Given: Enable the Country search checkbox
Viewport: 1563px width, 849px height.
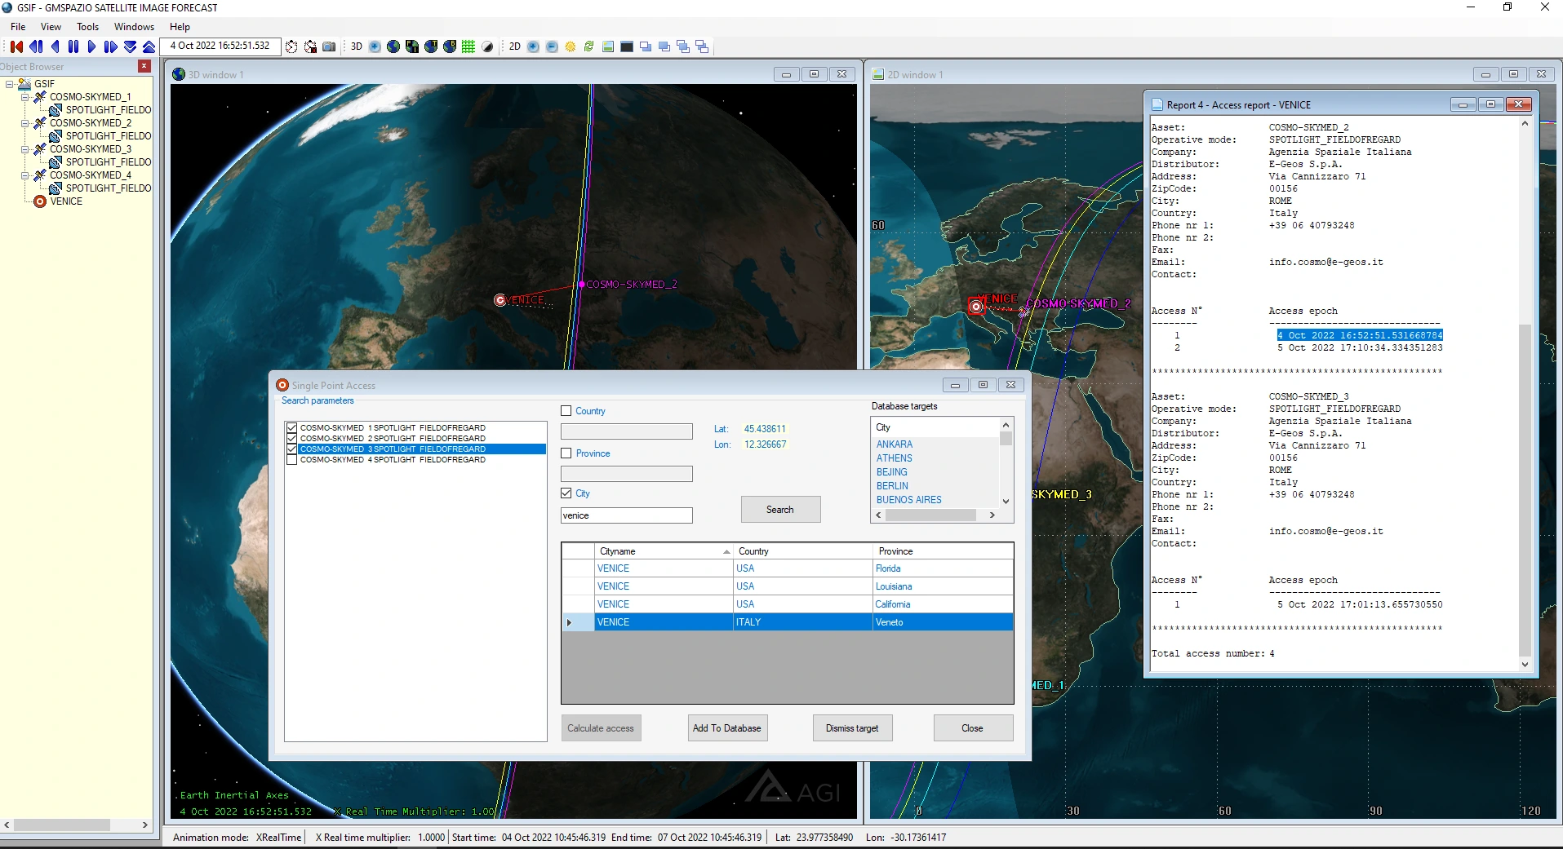Looking at the screenshot, I should [566, 411].
